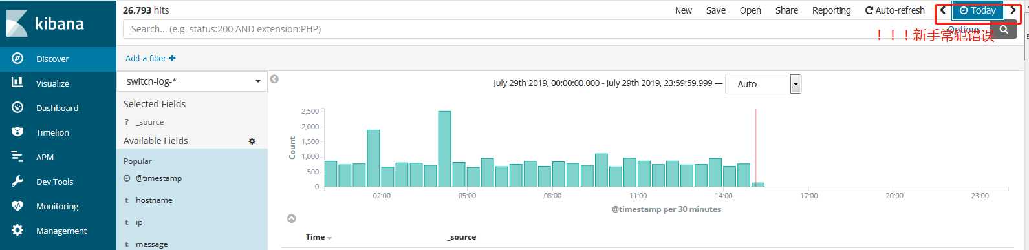Click the tallest histogram bar near 04:00
The width and height of the screenshot is (1029, 250).
(x=444, y=149)
